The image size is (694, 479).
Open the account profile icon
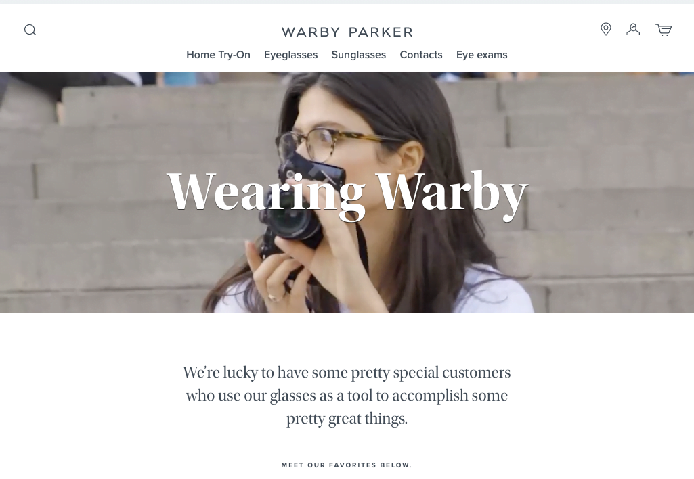(633, 30)
